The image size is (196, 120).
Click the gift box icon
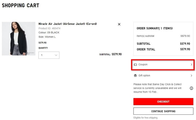tap(135, 76)
